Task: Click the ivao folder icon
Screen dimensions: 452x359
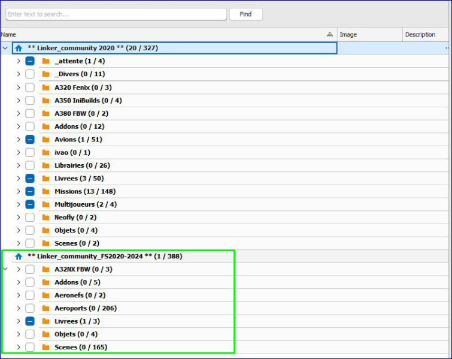Action: (x=46, y=152)
